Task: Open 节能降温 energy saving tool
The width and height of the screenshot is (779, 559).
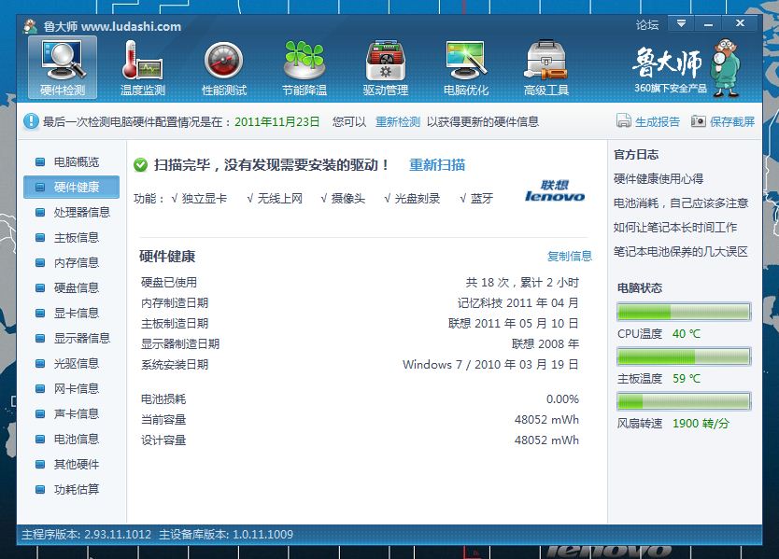Action: [305, 67]
